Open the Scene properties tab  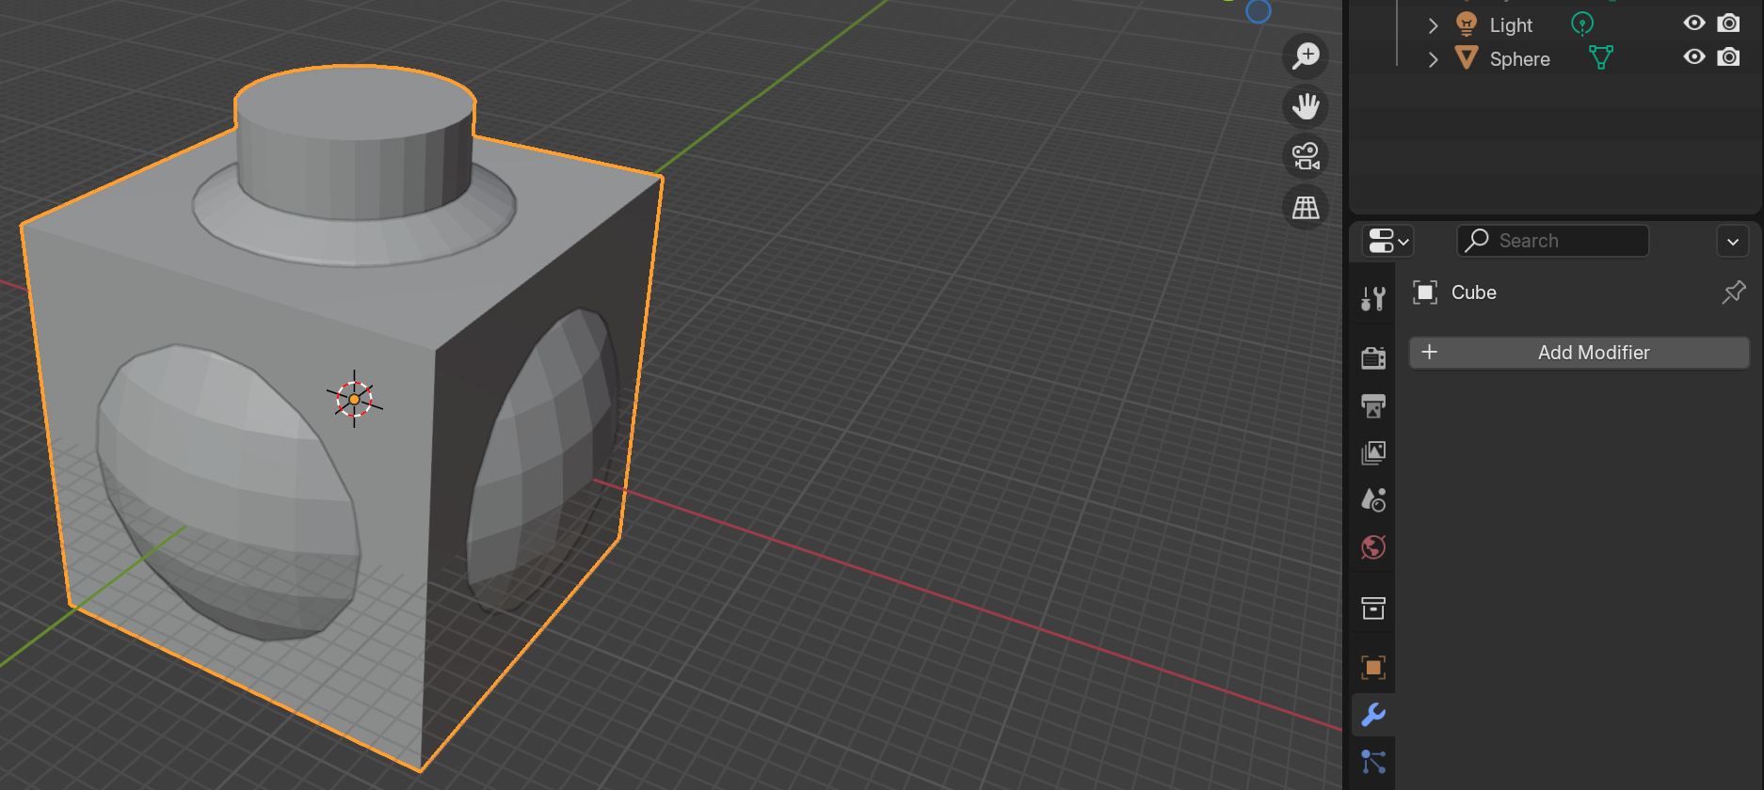1373,499
